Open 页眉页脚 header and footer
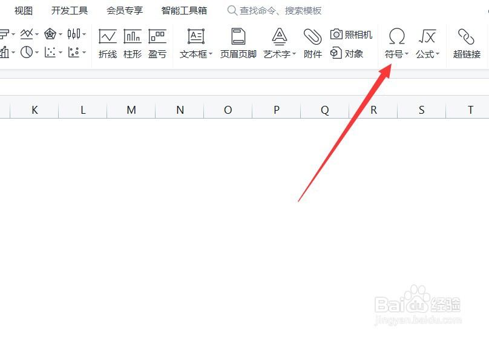This screenshot has width=489, height=337. coord(238,44)
